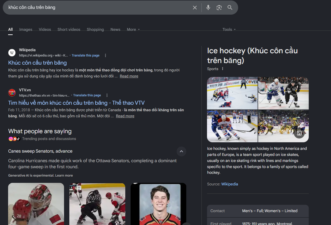Screen dimensions: 331x225
Task: Open Wikipedia source link in knowledge panel
Action: 230,184
